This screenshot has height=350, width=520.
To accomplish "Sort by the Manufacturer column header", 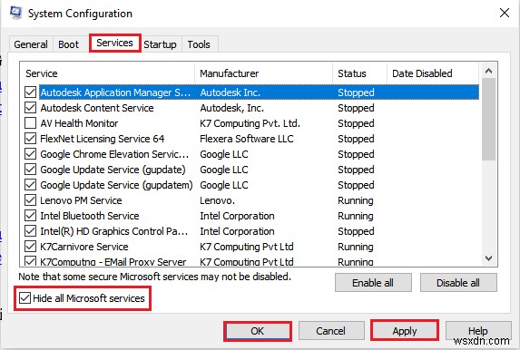I will [264, 73].
